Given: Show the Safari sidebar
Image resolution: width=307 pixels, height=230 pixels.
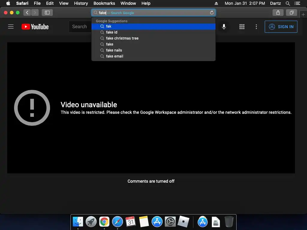Looking at the screenshot, I should (x=47, y=13).
